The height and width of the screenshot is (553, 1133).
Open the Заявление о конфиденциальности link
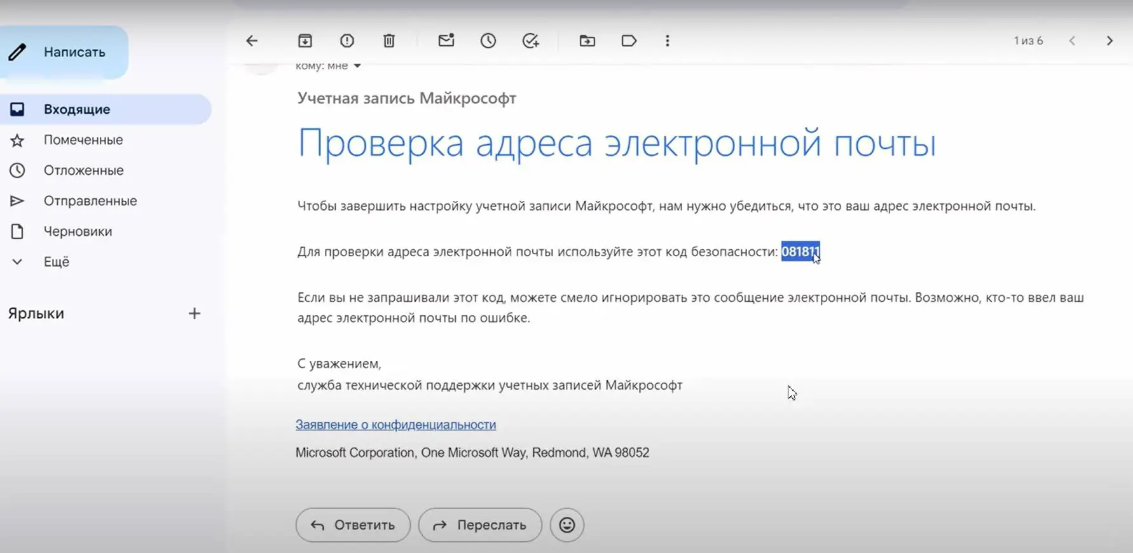[395, 425]
